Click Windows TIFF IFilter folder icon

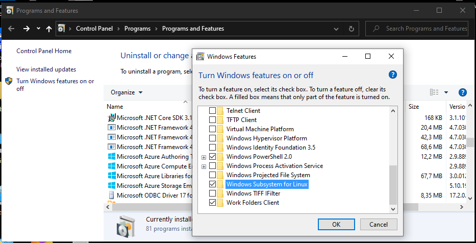pos(220,193)
